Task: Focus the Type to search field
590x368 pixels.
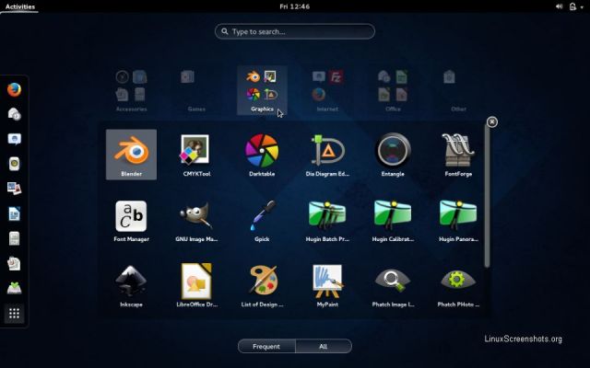Action: point(295,31)
